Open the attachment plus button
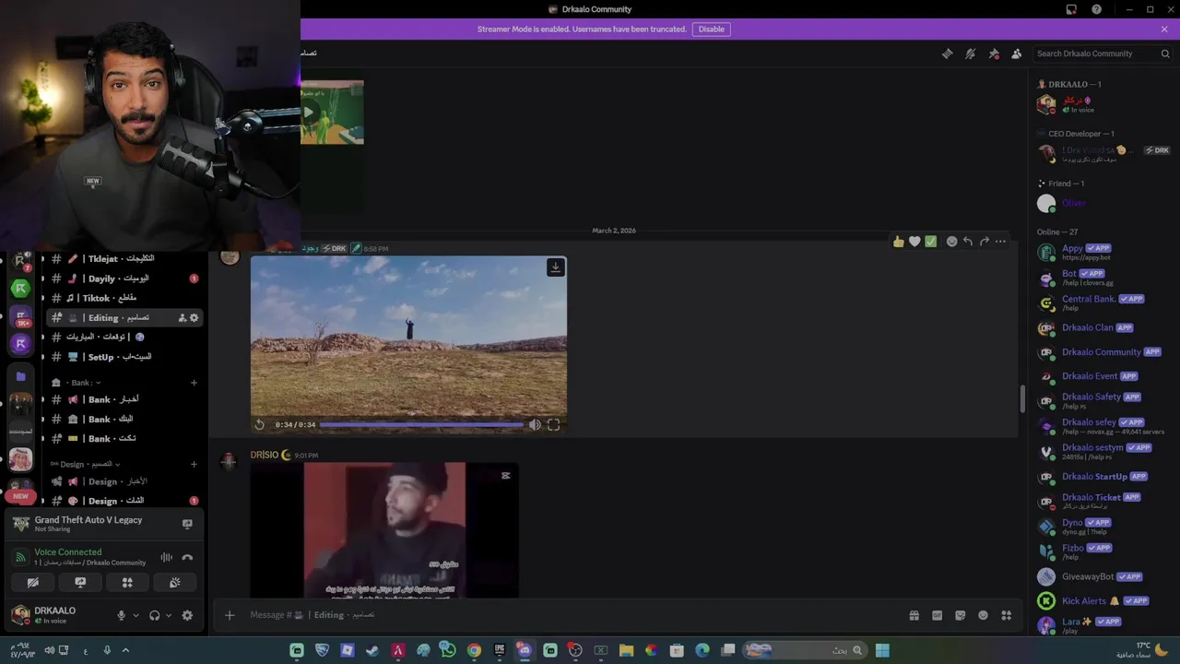Screen dimensions: 1180x664 tap(230, 615)
